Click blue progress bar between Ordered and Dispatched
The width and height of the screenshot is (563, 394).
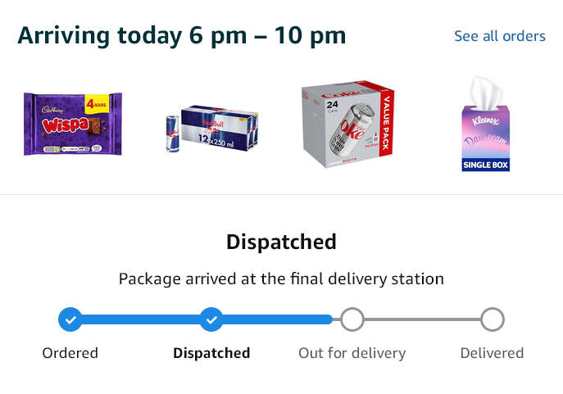tap(141, 319)
